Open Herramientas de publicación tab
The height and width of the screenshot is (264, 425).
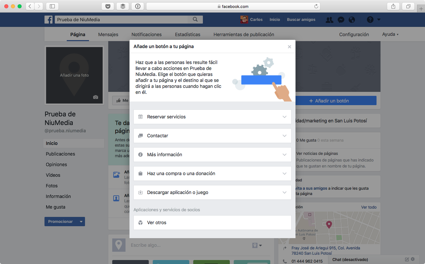coord(244,34)
